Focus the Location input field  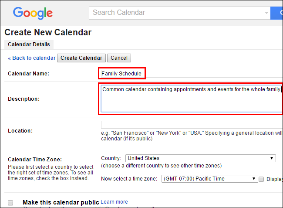click(x=192, y=125)
